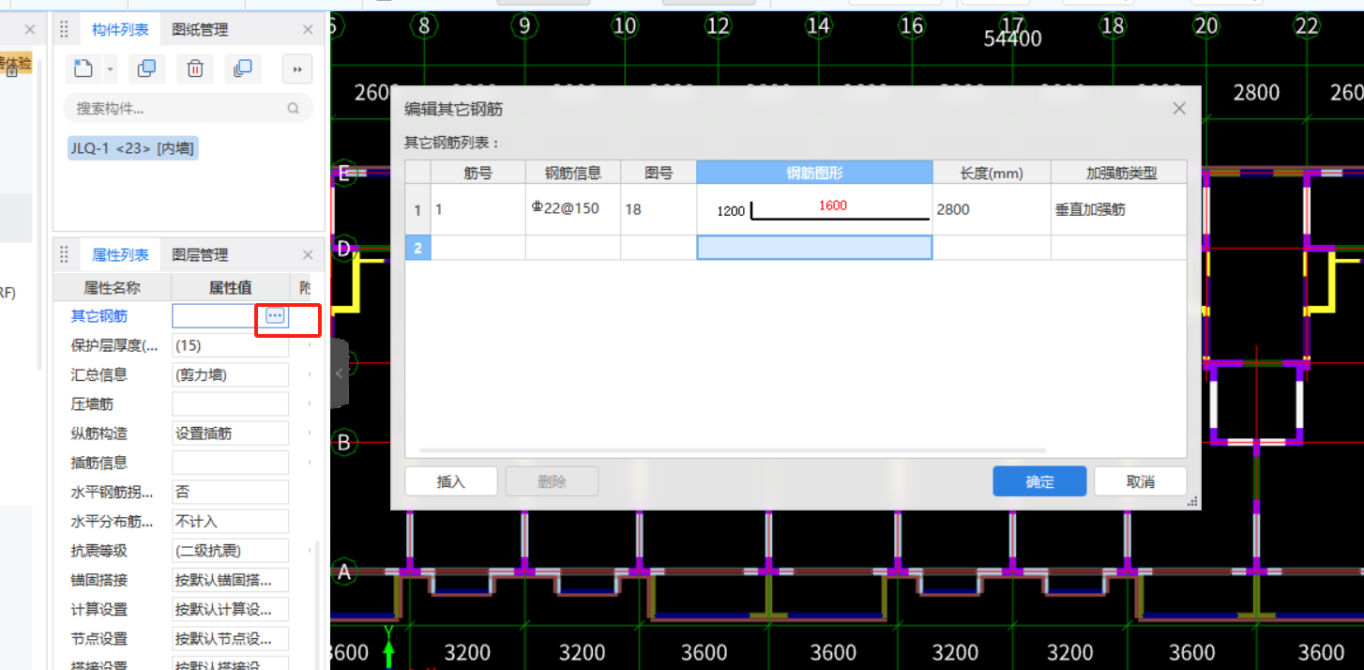Cancel with the 取消 button

tap(1141, 481)
